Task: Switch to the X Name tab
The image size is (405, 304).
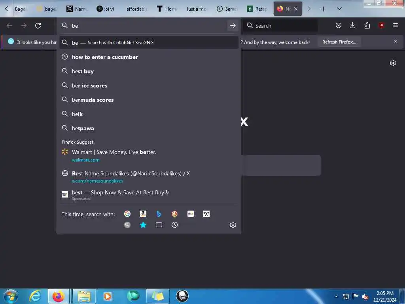Action: click(x=77, y=9)
